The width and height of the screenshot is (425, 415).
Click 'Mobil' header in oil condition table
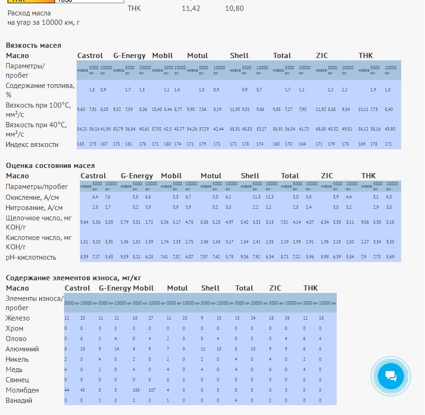click(x=171, y=176)
